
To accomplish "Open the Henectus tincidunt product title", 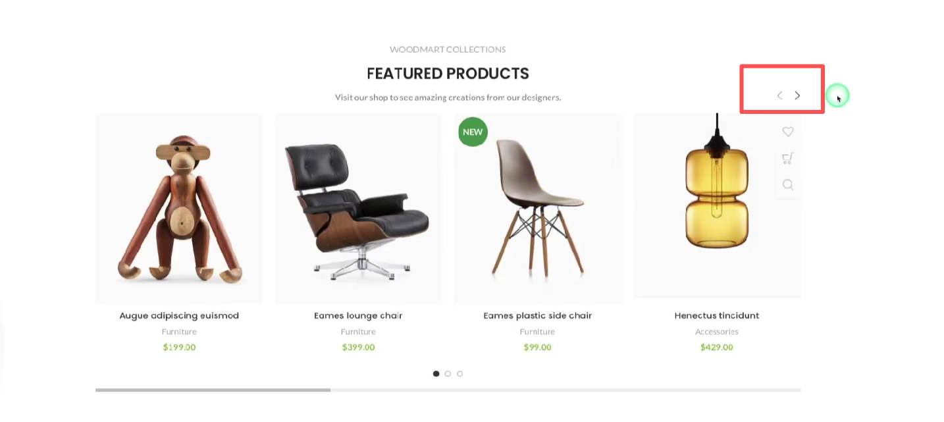I will click(717, 315).
